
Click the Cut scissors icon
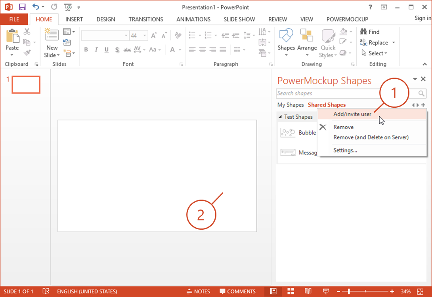coord(27,31)
